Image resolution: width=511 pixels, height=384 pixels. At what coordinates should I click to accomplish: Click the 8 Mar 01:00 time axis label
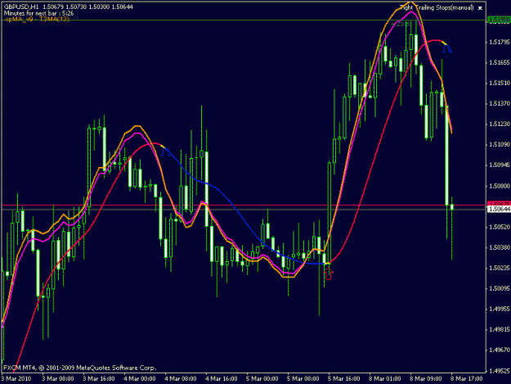point(385,378)
